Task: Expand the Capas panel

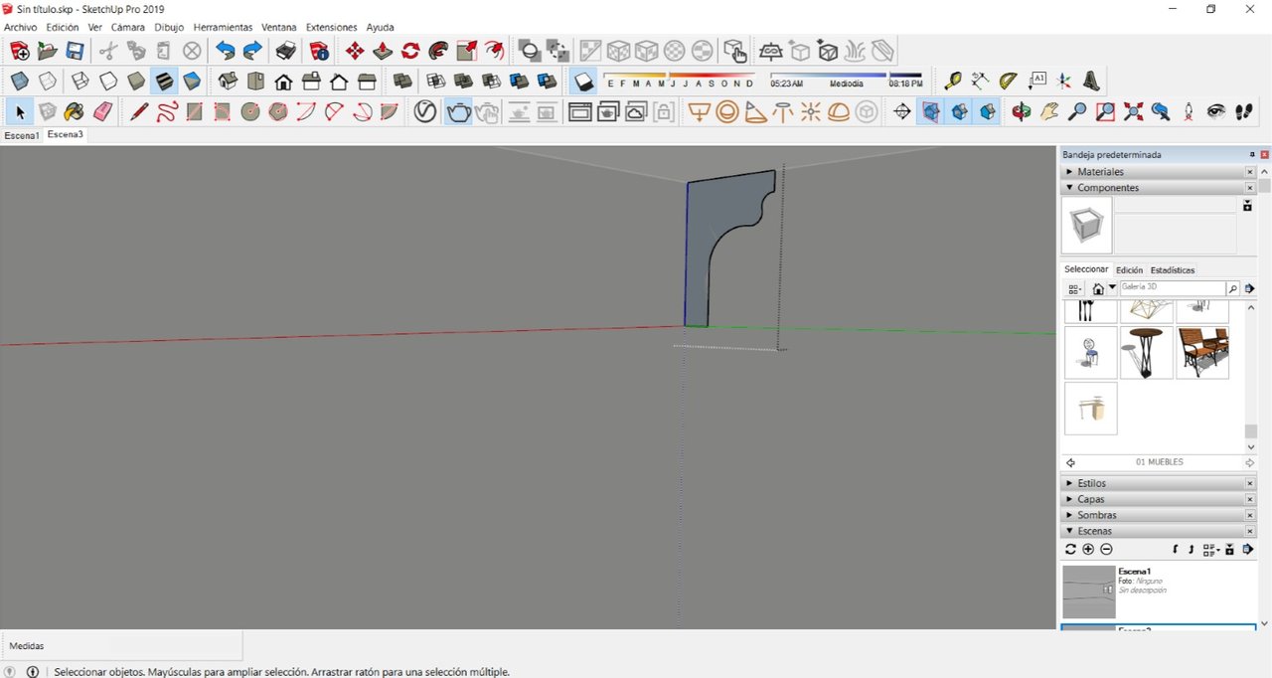Action: [x=1090, y=499]
